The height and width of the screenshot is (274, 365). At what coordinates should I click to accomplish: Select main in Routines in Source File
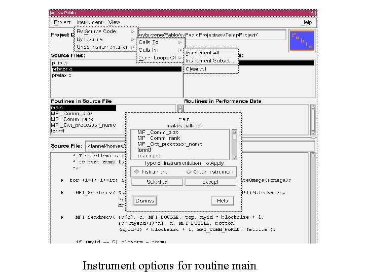click(x=83, y=108)
